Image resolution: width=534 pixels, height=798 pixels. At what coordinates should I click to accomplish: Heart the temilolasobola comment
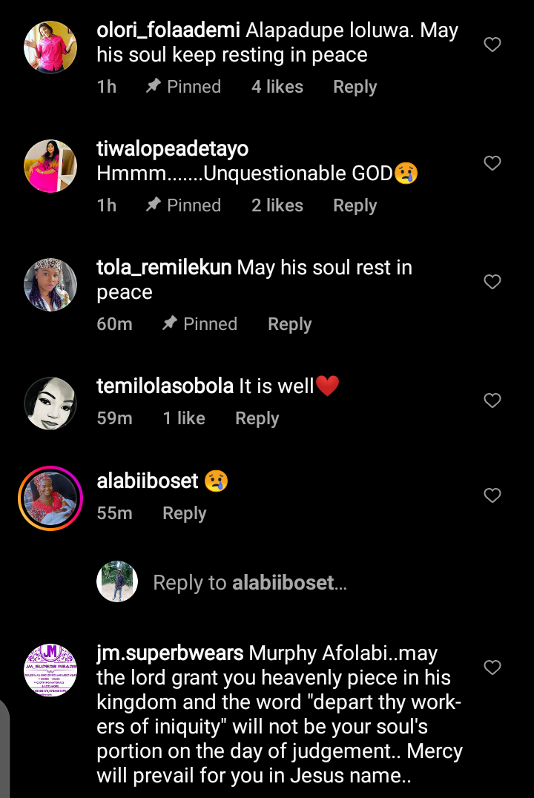coord(492,400)
